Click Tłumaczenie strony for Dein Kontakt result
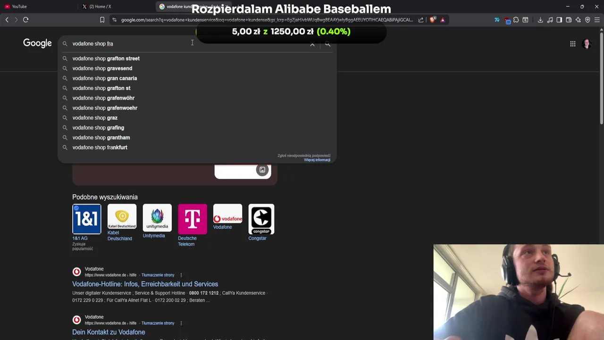604x340 pixels. pyautogui.click(x=158, y=323)
